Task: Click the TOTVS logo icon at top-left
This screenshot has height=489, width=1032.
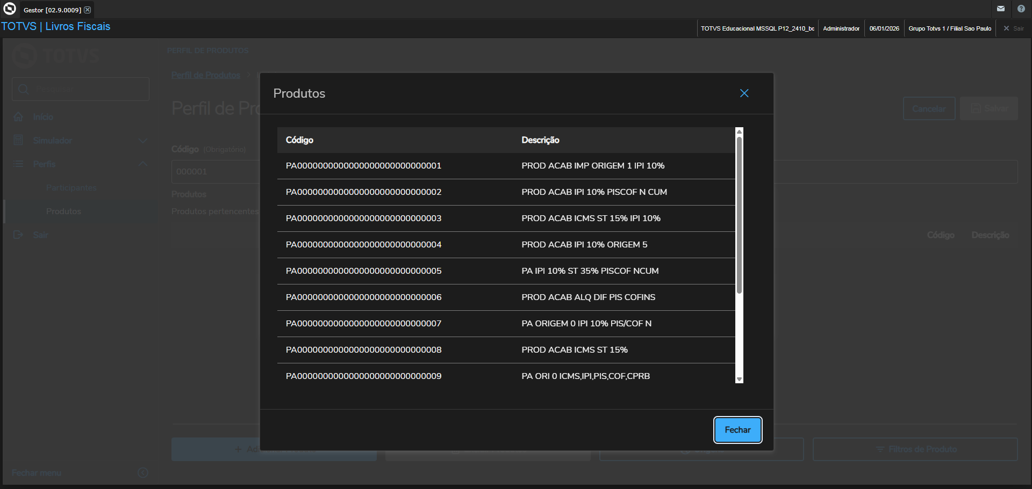Action: click(x=10, y=9)
